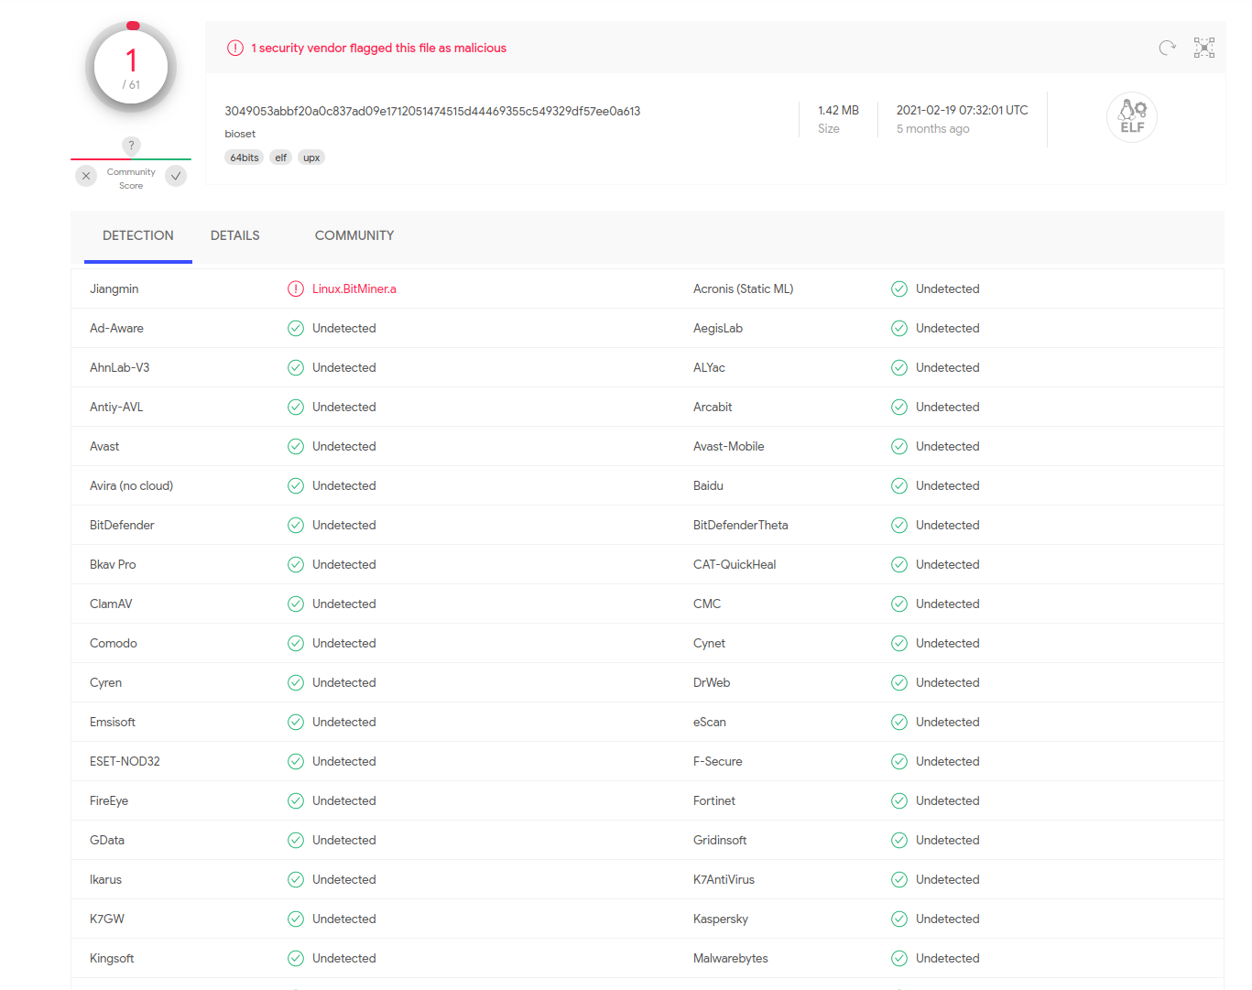Click the FireEye vendor name
1252x990 pixels.
[109, 800]
